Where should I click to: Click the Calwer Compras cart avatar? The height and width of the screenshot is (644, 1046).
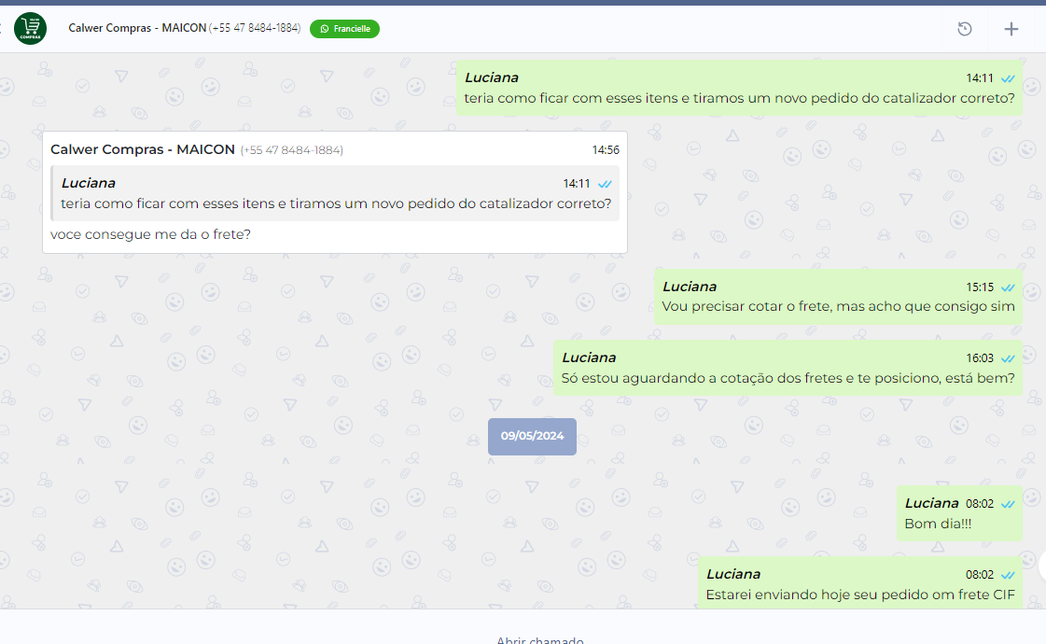pyautogui.click(x=31, y=29)
